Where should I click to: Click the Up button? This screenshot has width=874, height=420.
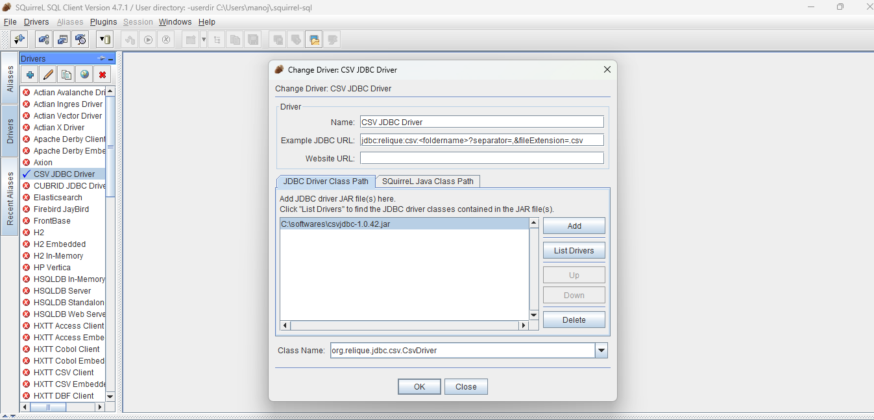tap(574, 275)
